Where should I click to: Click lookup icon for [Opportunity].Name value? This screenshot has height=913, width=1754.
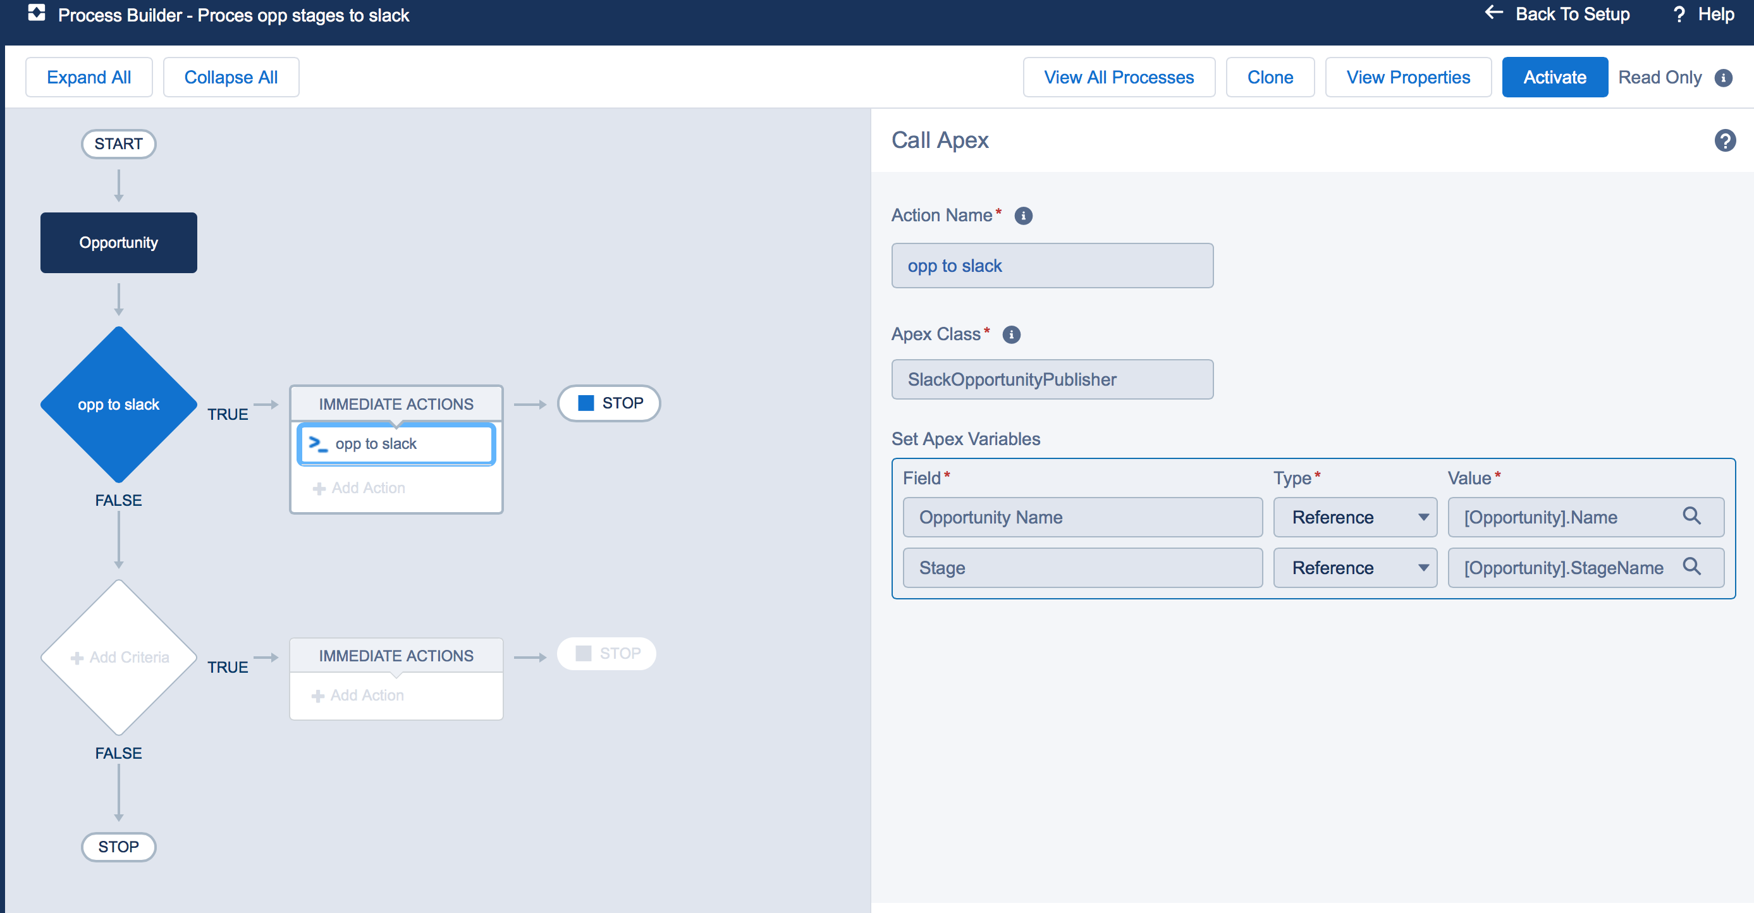(x=1691, y=516)
